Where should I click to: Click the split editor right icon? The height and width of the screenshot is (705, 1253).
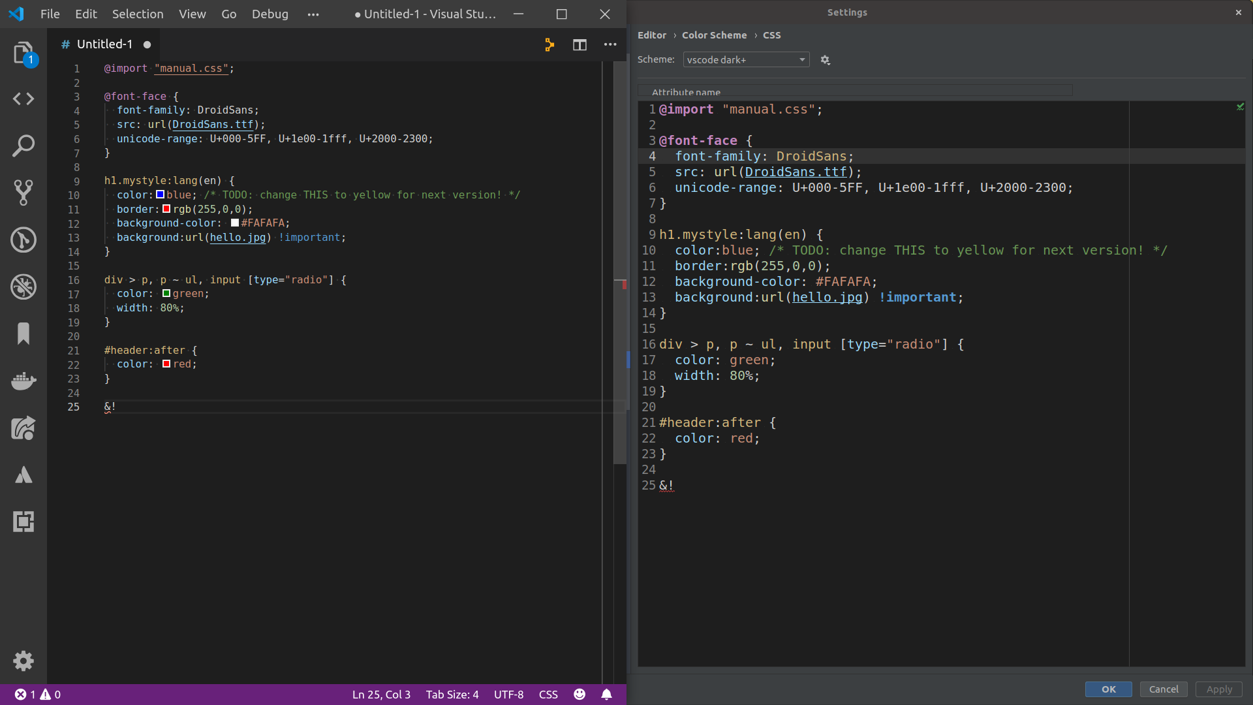coord(580,44)
